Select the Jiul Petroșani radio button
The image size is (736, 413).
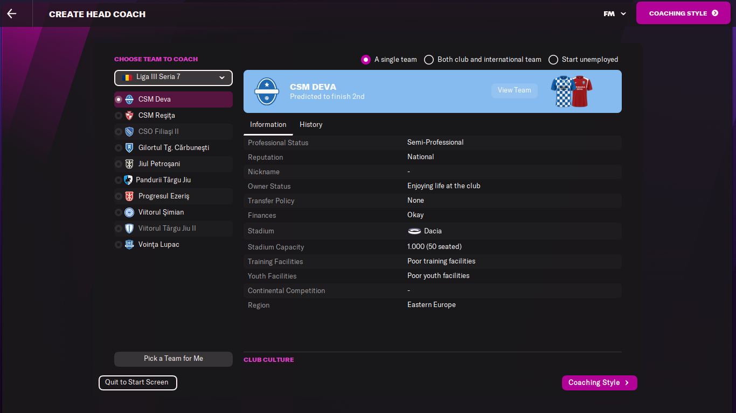tap(119, 164)
